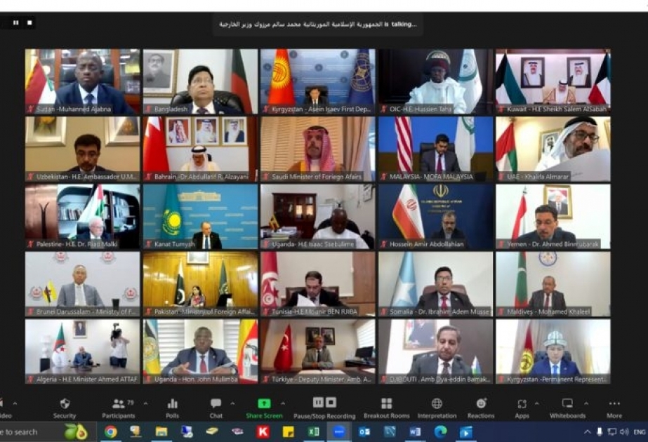Select the Palestine - Dr. Riad Malki tile
Screen dimensions: 648x442
[83, 217]
